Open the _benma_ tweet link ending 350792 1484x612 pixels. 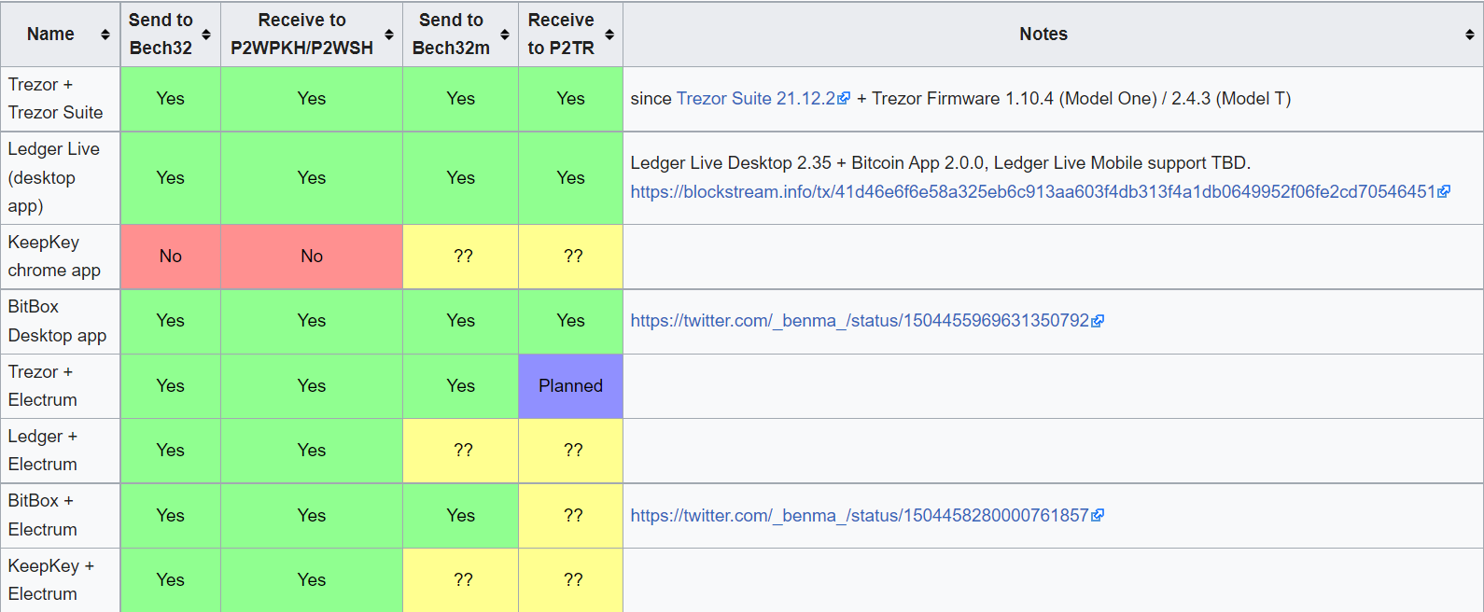pyautogui.click(x=860, y=320)
